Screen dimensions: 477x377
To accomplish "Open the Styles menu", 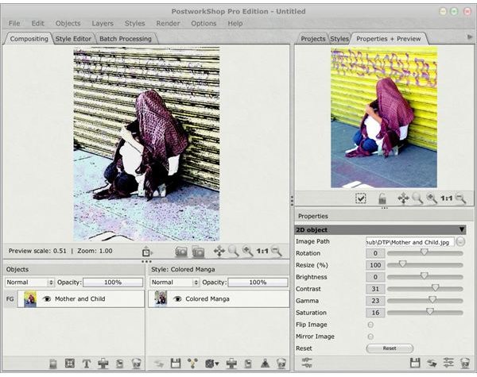I will (135, 23).
